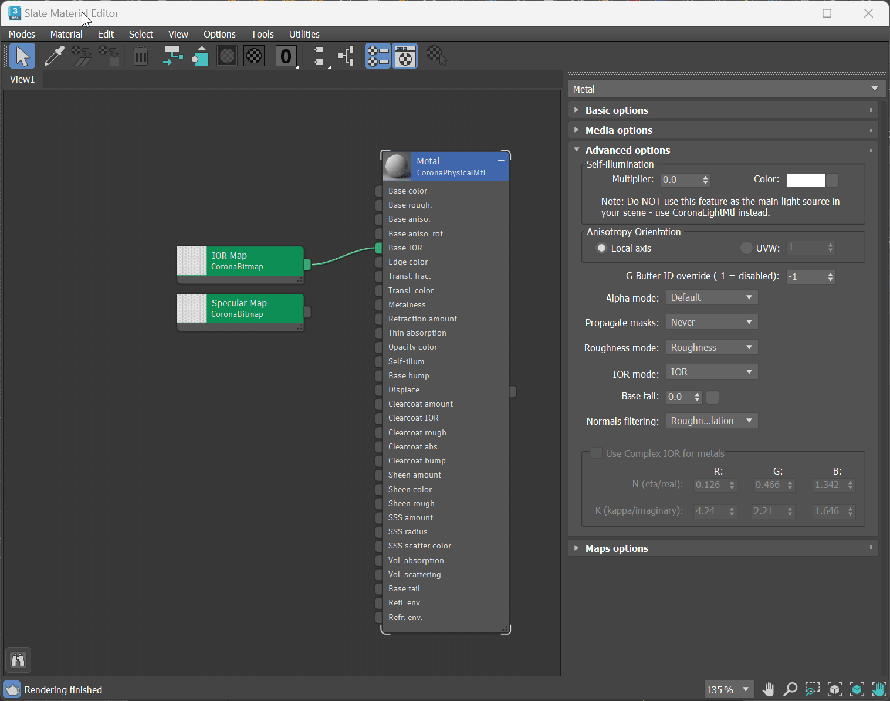Toggle Parameter Editor panel icon
890x701 pixels.
pyautogui.click(x=405, y=56)
